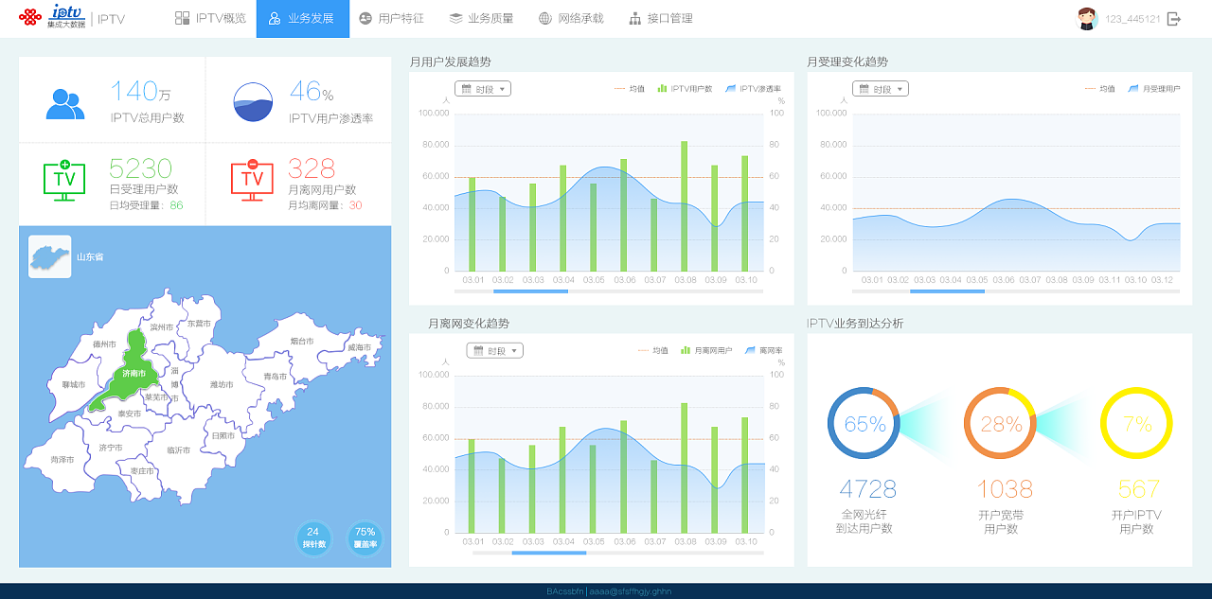Click the calendar icon in 月用户发展趋势 时段 selector

click(467, 88)
